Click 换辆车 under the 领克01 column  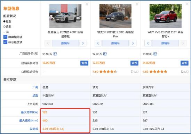coord(116,43)
